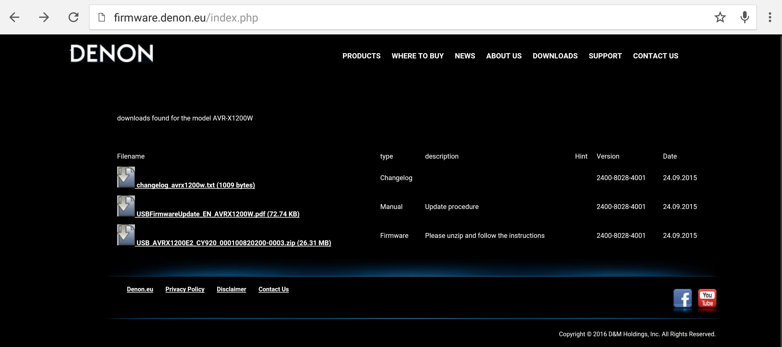
Task: Click the description column header
Action: (442, 156)
